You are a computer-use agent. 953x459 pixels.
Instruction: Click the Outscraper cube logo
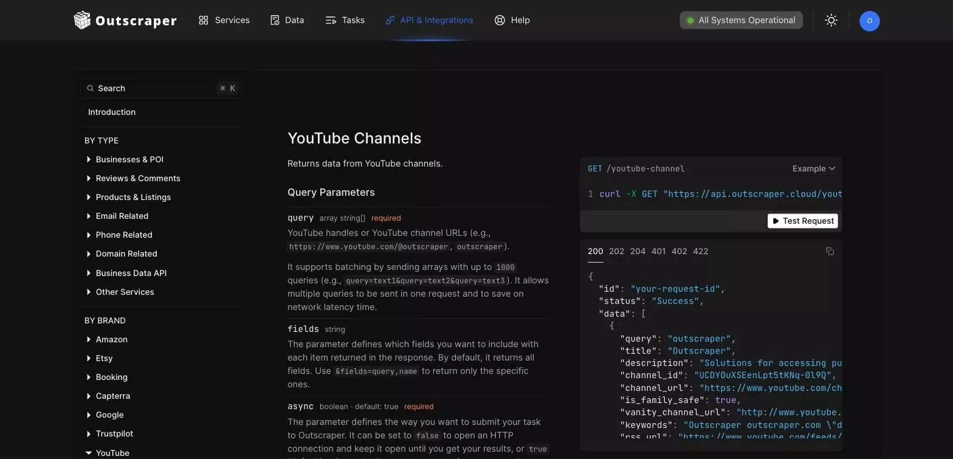click(81, 20)
